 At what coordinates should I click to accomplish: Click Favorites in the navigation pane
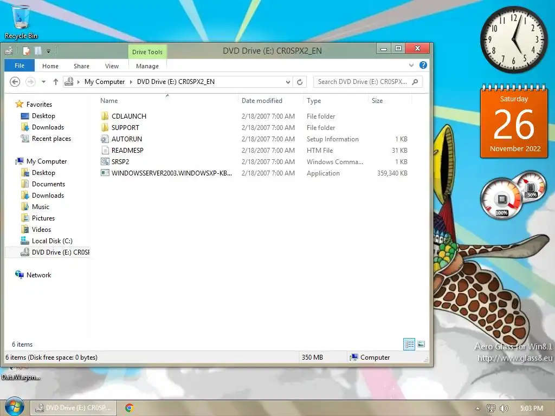39,105
